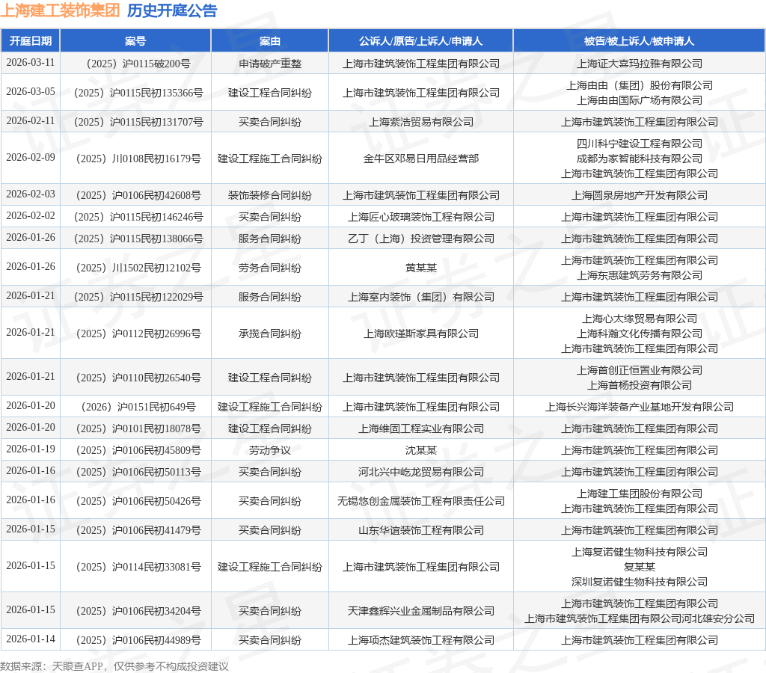Screen dimensions: 766x673
Task: Click plaintiff 金牛区邓易日用品经营部
Action: [420, 159]
